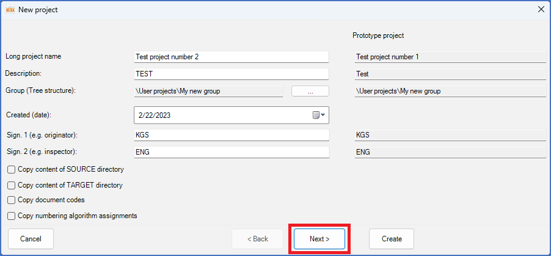Click the Created date field

click(220, 115)
